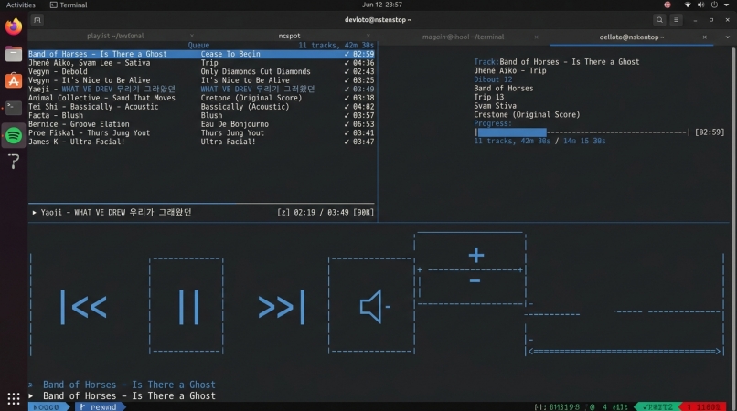Close the ncspot tab
Viewport: 737px width, 411px height.
[x=368, y=36]
